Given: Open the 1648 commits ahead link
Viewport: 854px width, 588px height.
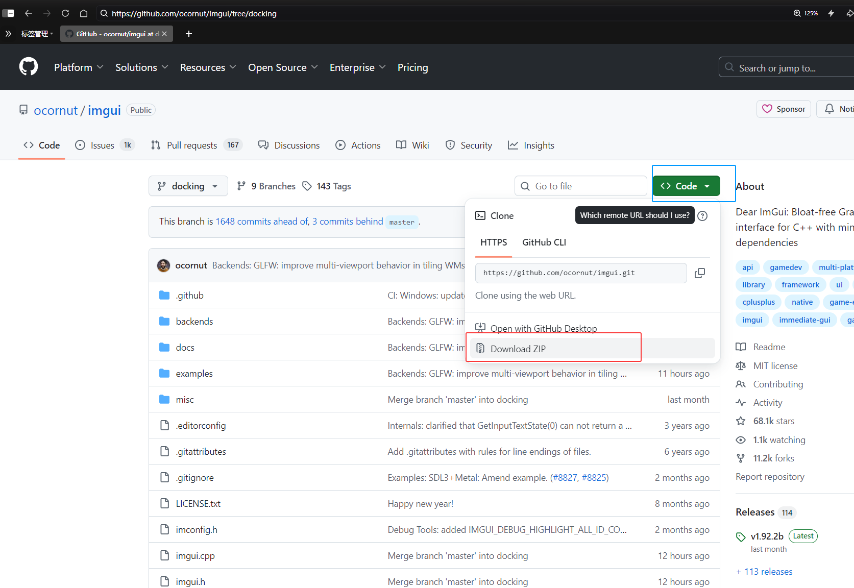Looking at the screenshot, I should [262, 222].
